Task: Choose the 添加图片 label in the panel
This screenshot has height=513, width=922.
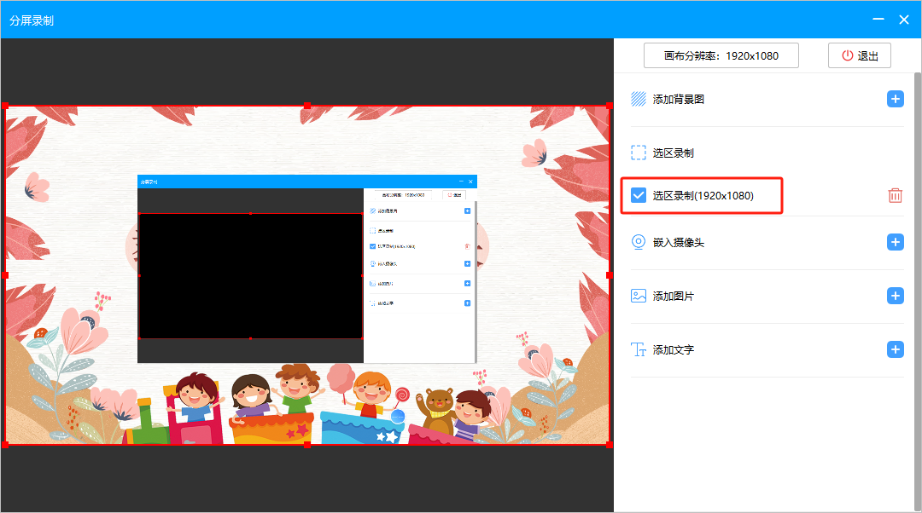Action: tap(674, 297)
